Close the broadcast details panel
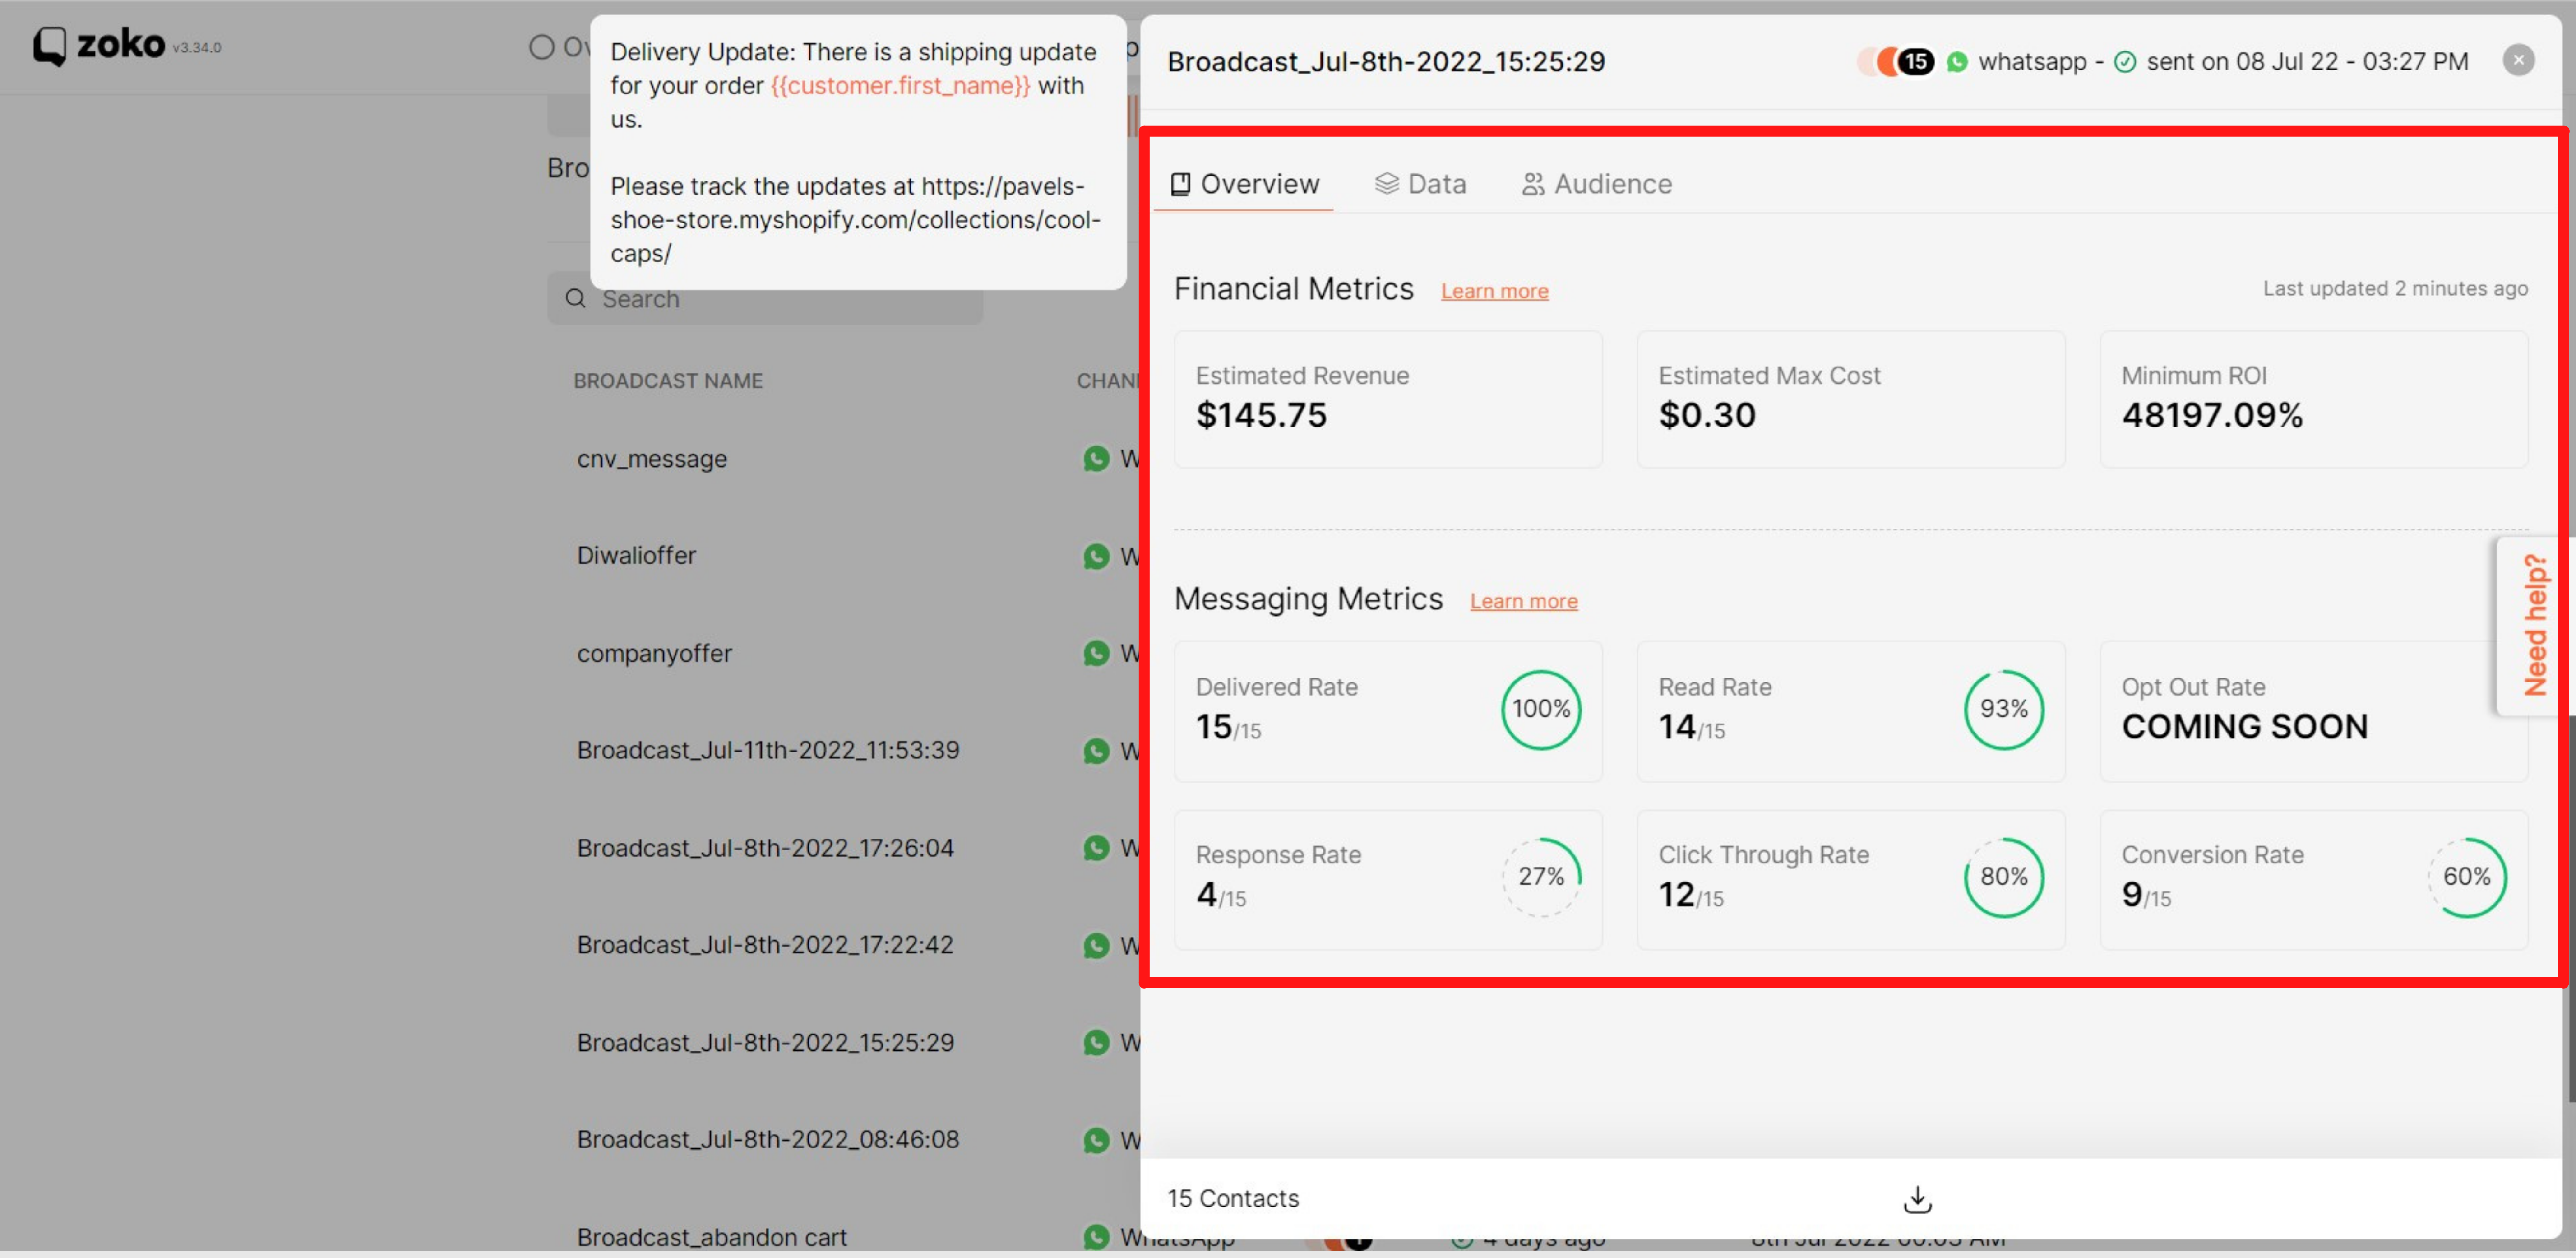This screenshot has width=2576, height=1258. pos(2518,61)
